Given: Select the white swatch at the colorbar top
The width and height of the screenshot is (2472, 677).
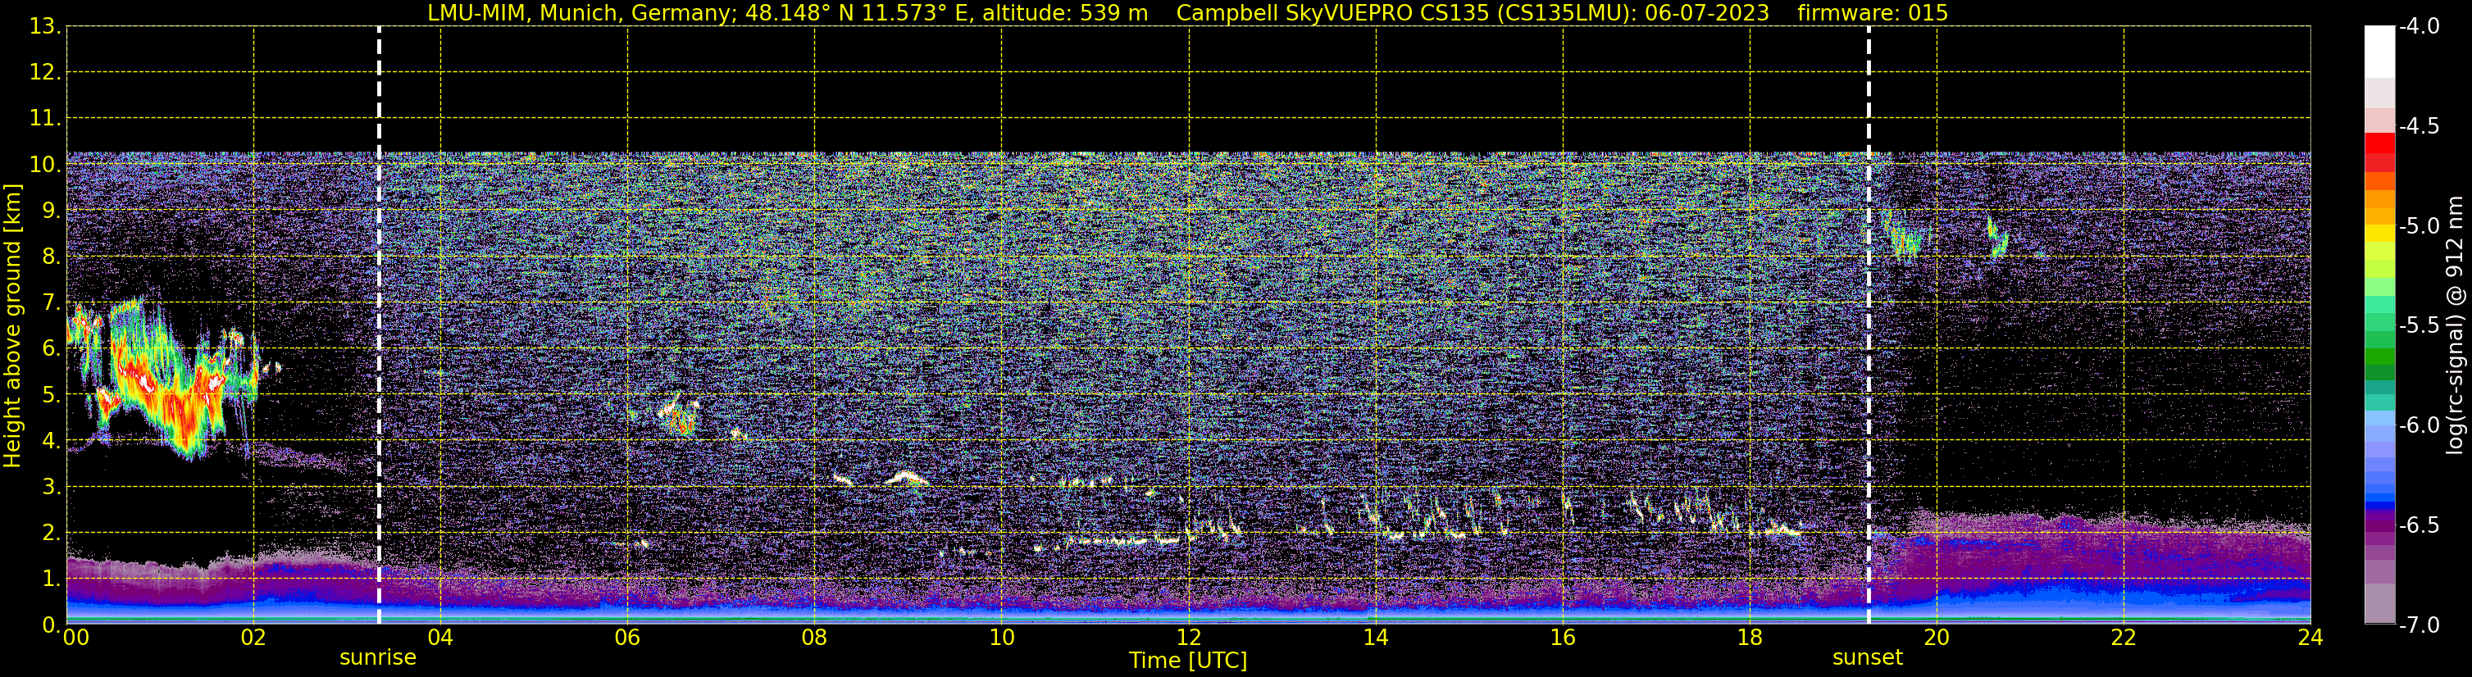Looking at the screenshot, I should [2380, 52].
